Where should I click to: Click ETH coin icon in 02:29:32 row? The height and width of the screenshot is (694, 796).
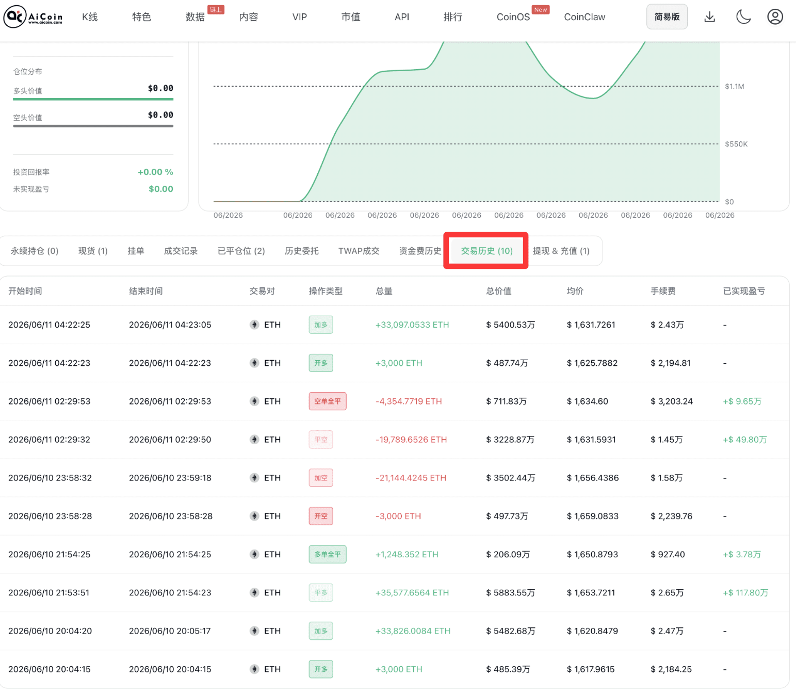point(254,440)
